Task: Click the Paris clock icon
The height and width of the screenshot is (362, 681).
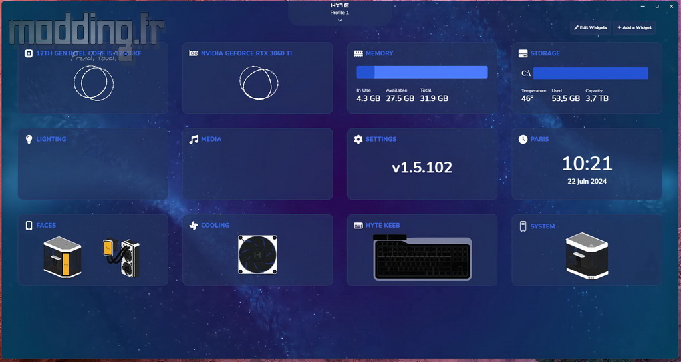Action: (523, 139)
